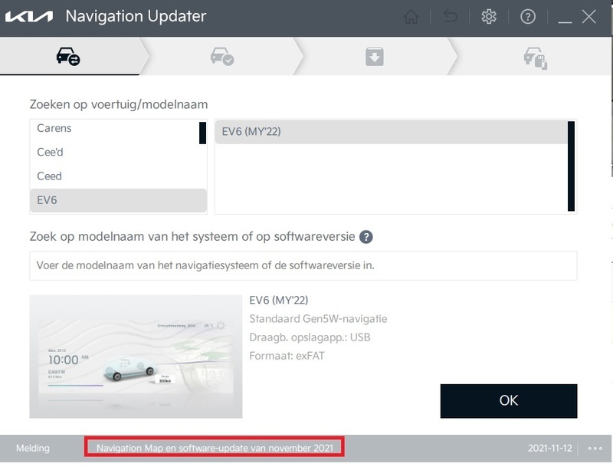Open the November 2021 update notice
This screenshot has width=613, height=467.
[x=215, y=448]
